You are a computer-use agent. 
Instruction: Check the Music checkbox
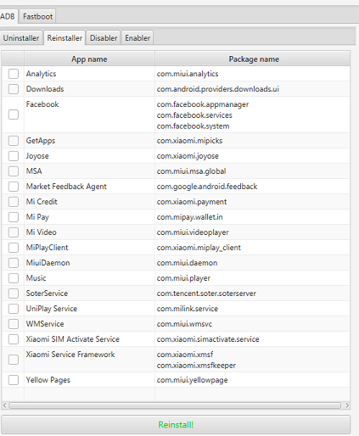(x=14, y=278)
